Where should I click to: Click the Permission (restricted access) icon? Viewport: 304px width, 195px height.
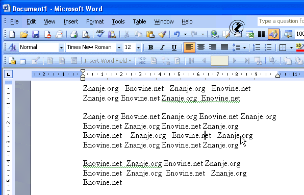click(x=47, y=35)
